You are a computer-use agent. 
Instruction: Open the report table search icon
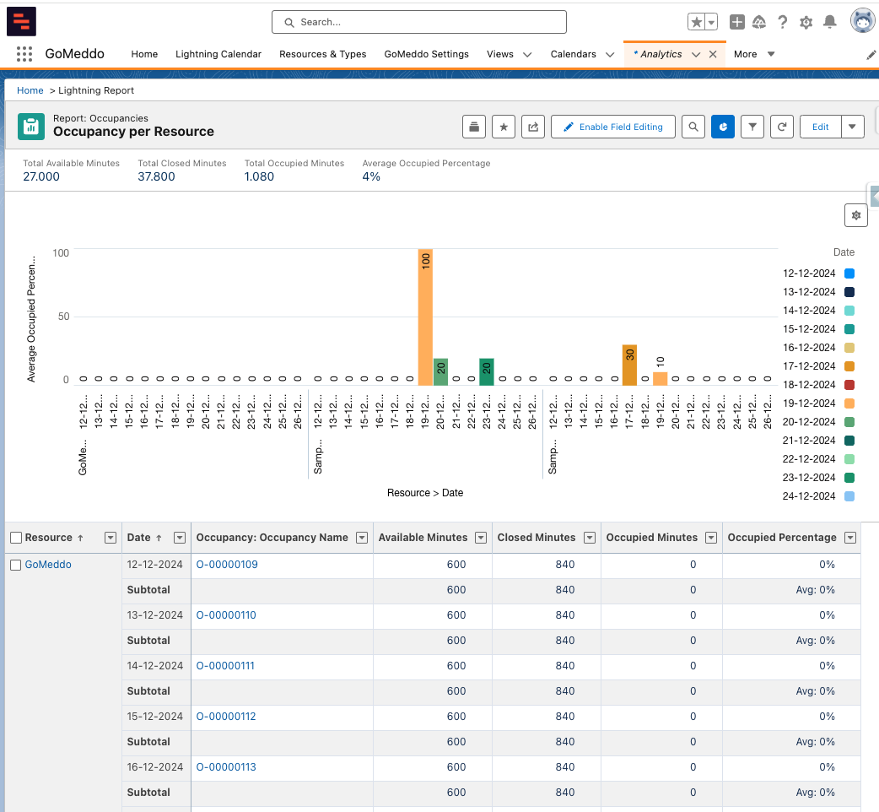click(x=693, y=127)
